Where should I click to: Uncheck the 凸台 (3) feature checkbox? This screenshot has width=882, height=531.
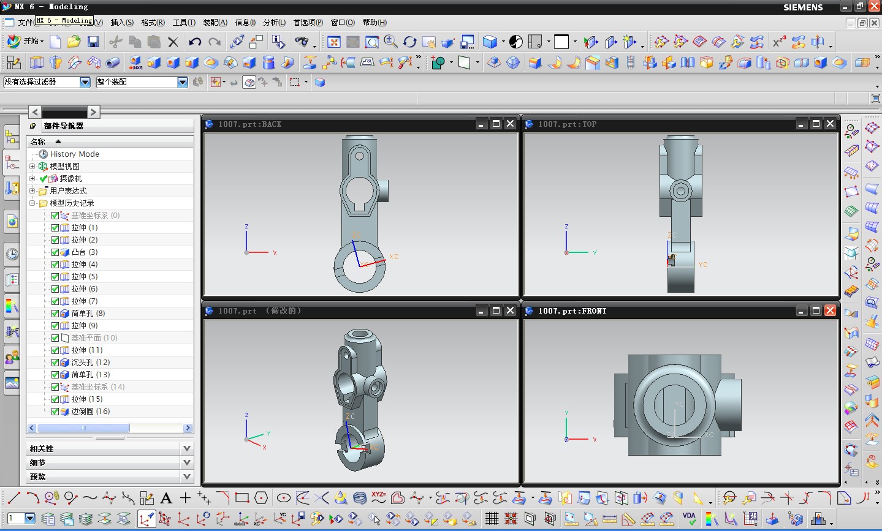click(x=55, y=252)
